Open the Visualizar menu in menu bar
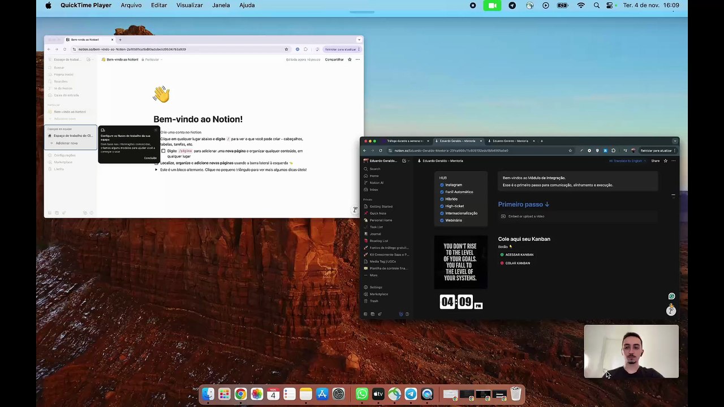This screenshot has width=724, height=407. pos(189,5)
